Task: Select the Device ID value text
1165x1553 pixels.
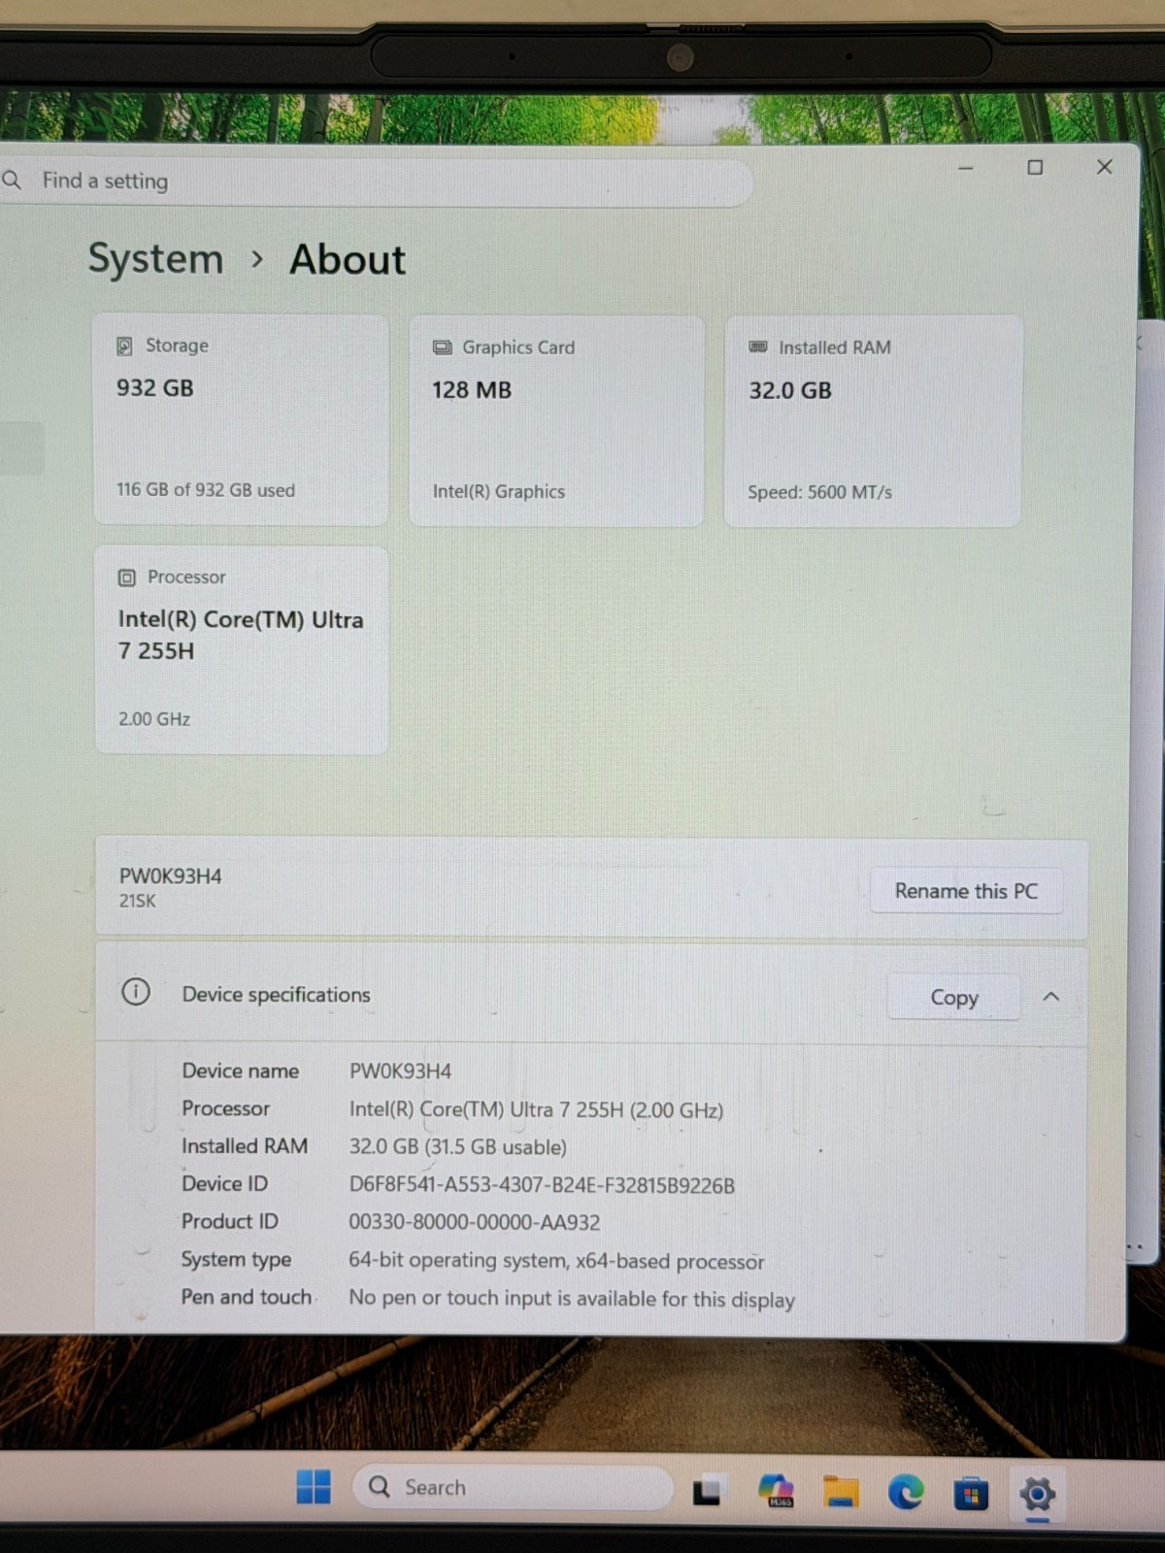Action: click(542, 1185)
